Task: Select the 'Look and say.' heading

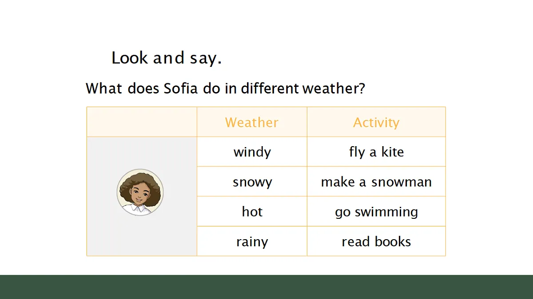Action: [x=167, y=58]
